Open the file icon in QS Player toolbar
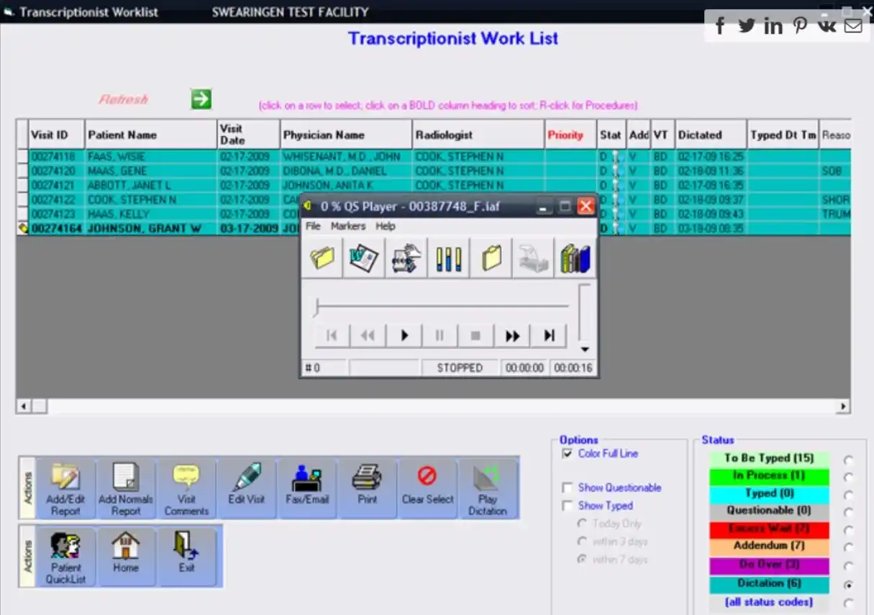The height and width of the screenshot is (615, 874). [322, 258]
